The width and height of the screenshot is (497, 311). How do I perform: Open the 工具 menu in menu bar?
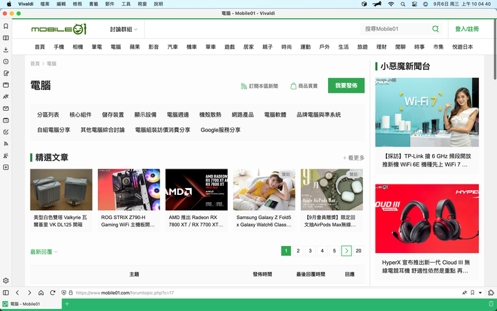click(126, 4)
